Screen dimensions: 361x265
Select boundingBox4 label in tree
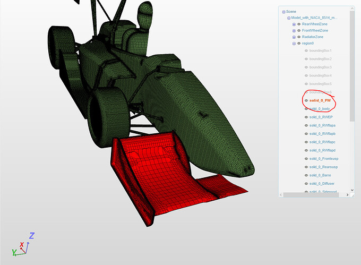point(321,75)
